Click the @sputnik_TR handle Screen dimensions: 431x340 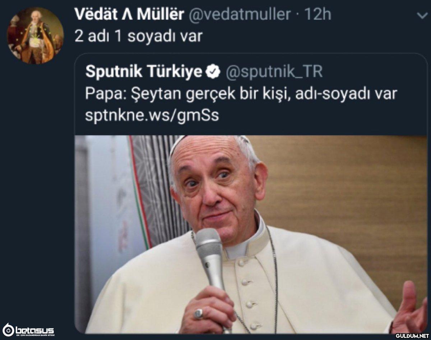(274, 72)
